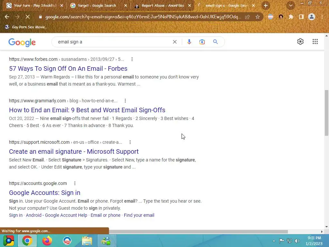The width and height of the screenshot is (329, 247).
Task: Open the Obama logo taskbar app
Action: coord(67,241)
